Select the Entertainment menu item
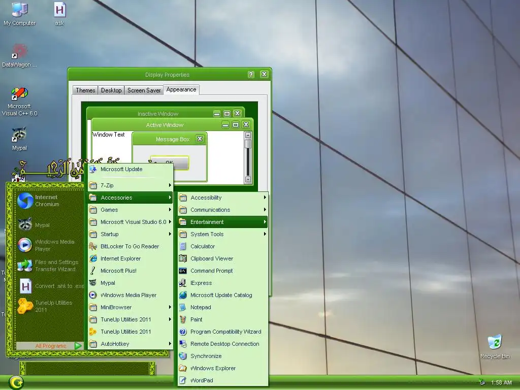The height and width of the screenshot is (390, 520). [x=222, y=222]
